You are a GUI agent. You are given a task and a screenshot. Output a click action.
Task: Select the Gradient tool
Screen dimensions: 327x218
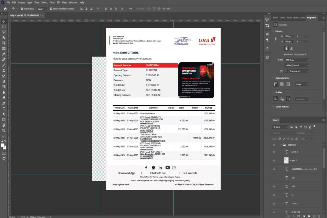pos(4,87)
